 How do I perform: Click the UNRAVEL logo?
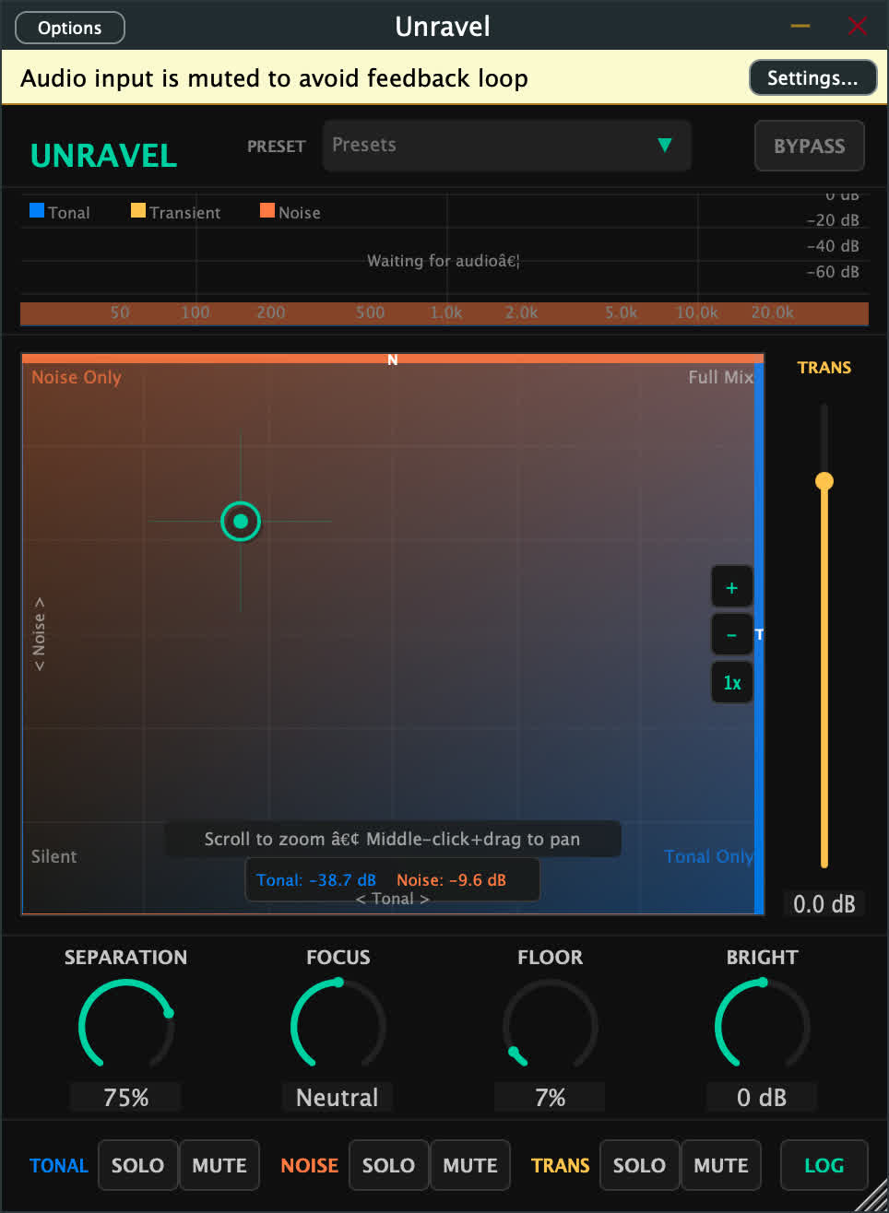(103, 155)
